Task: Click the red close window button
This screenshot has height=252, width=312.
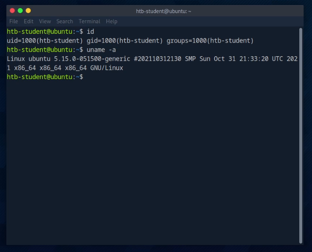Action: point(12,11)
